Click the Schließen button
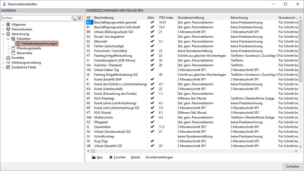304x171 pixels. pos(293,166)
